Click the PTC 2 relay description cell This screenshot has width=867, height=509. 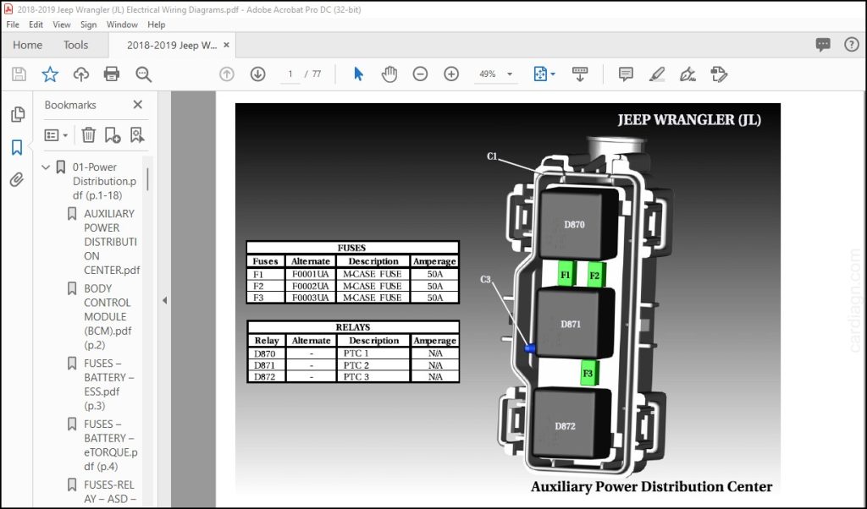tap(373, 365)
